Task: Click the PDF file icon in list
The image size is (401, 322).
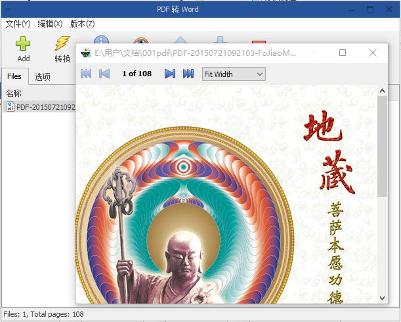Action: pyautogui.click(x=11, y=107)
